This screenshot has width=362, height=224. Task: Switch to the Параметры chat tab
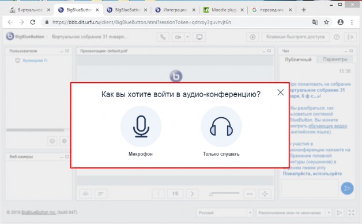pyautogui.click(x=335, y=59)
